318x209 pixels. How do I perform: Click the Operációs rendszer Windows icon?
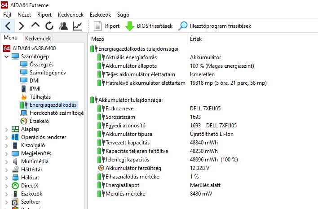(x=15, y=137)
